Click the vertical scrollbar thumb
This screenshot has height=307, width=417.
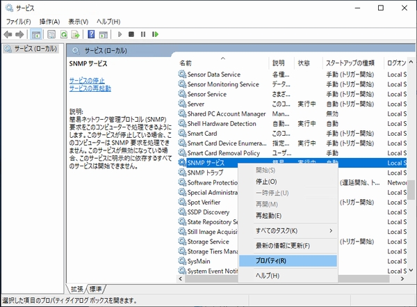[x=411, y=190]
